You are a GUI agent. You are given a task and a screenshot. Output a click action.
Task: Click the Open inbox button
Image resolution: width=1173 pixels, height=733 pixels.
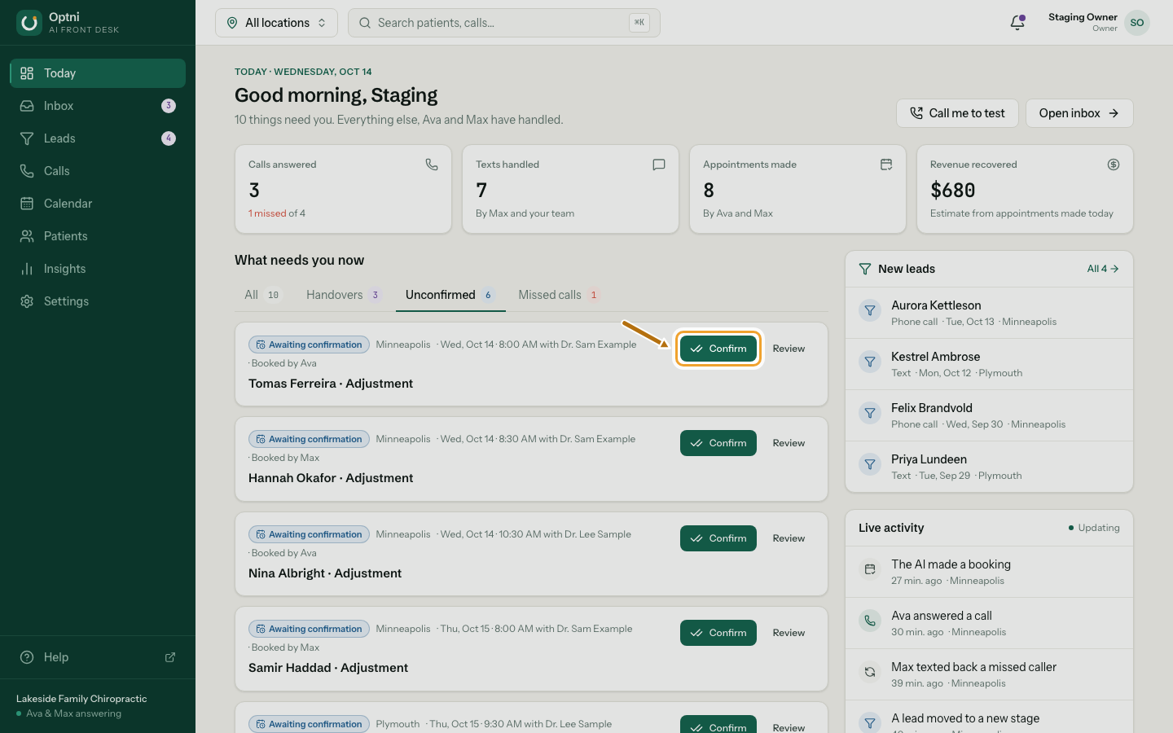[x=1079, y=113]
